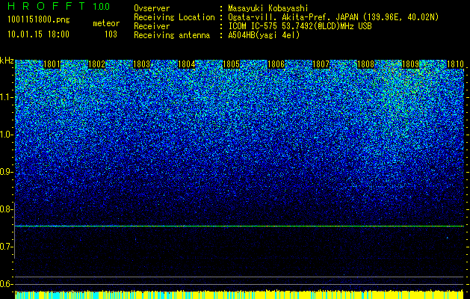
Task: Click the 1801 time marker
Action: point(52,64)
